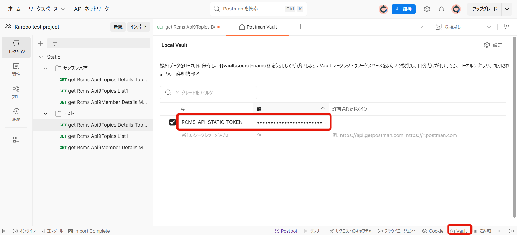This screenshot has width=517, height=235.
Task: Click the team avatar left of invite button
Action: [383, 9]
